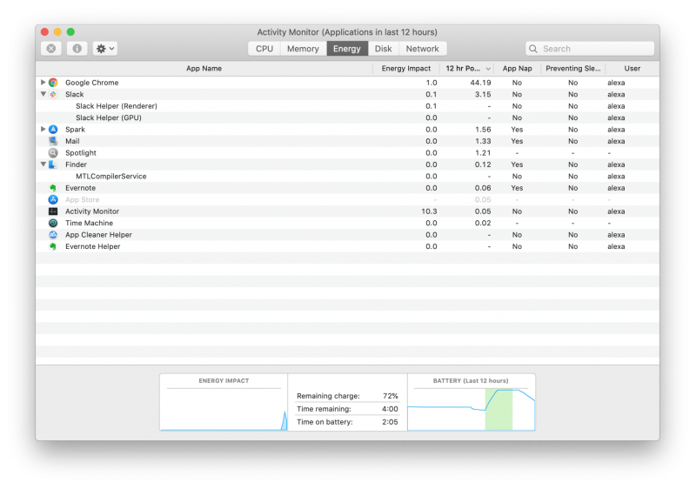
Task: Select the MTLCompilerService row
Action: click(x=347, y=176)
